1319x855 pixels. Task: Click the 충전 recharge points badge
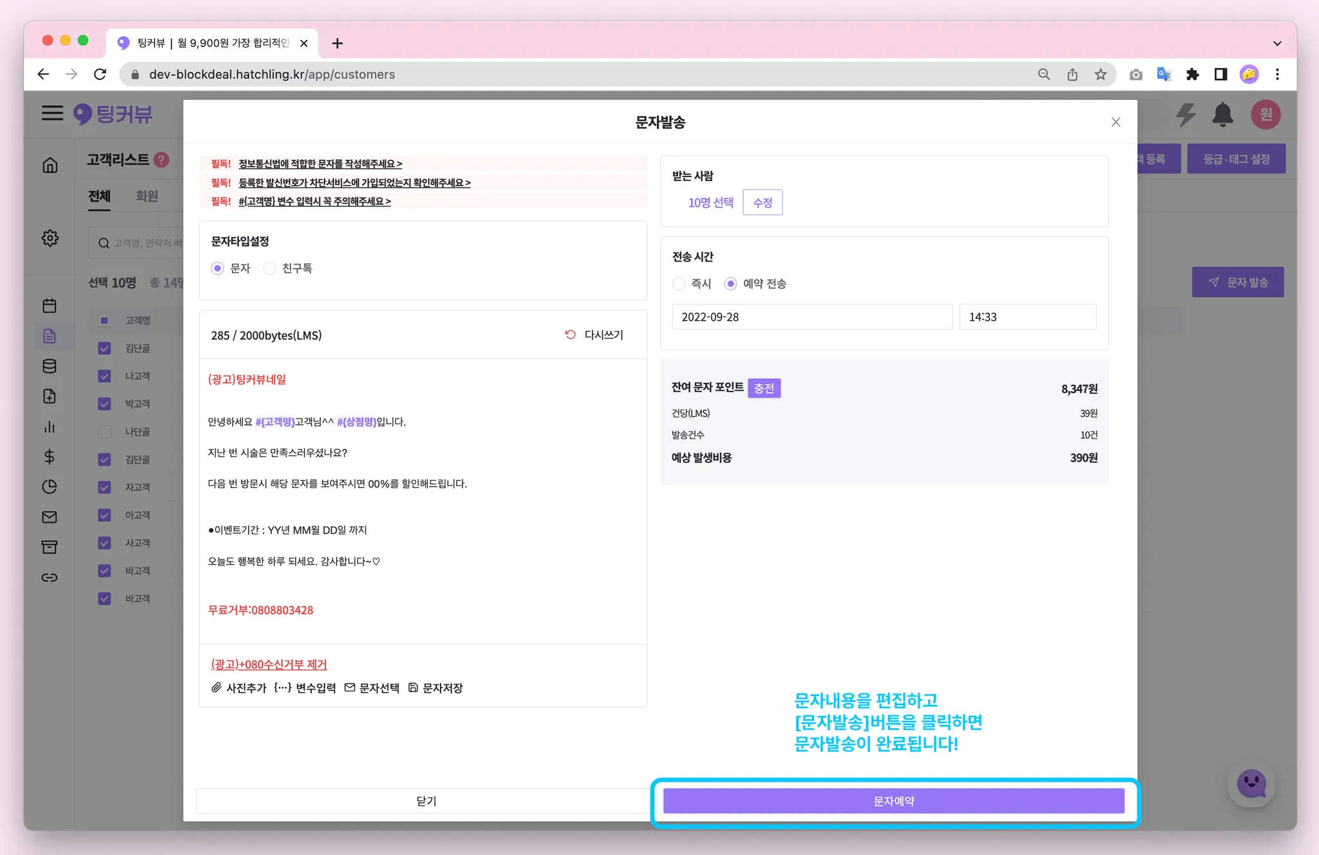764,388
